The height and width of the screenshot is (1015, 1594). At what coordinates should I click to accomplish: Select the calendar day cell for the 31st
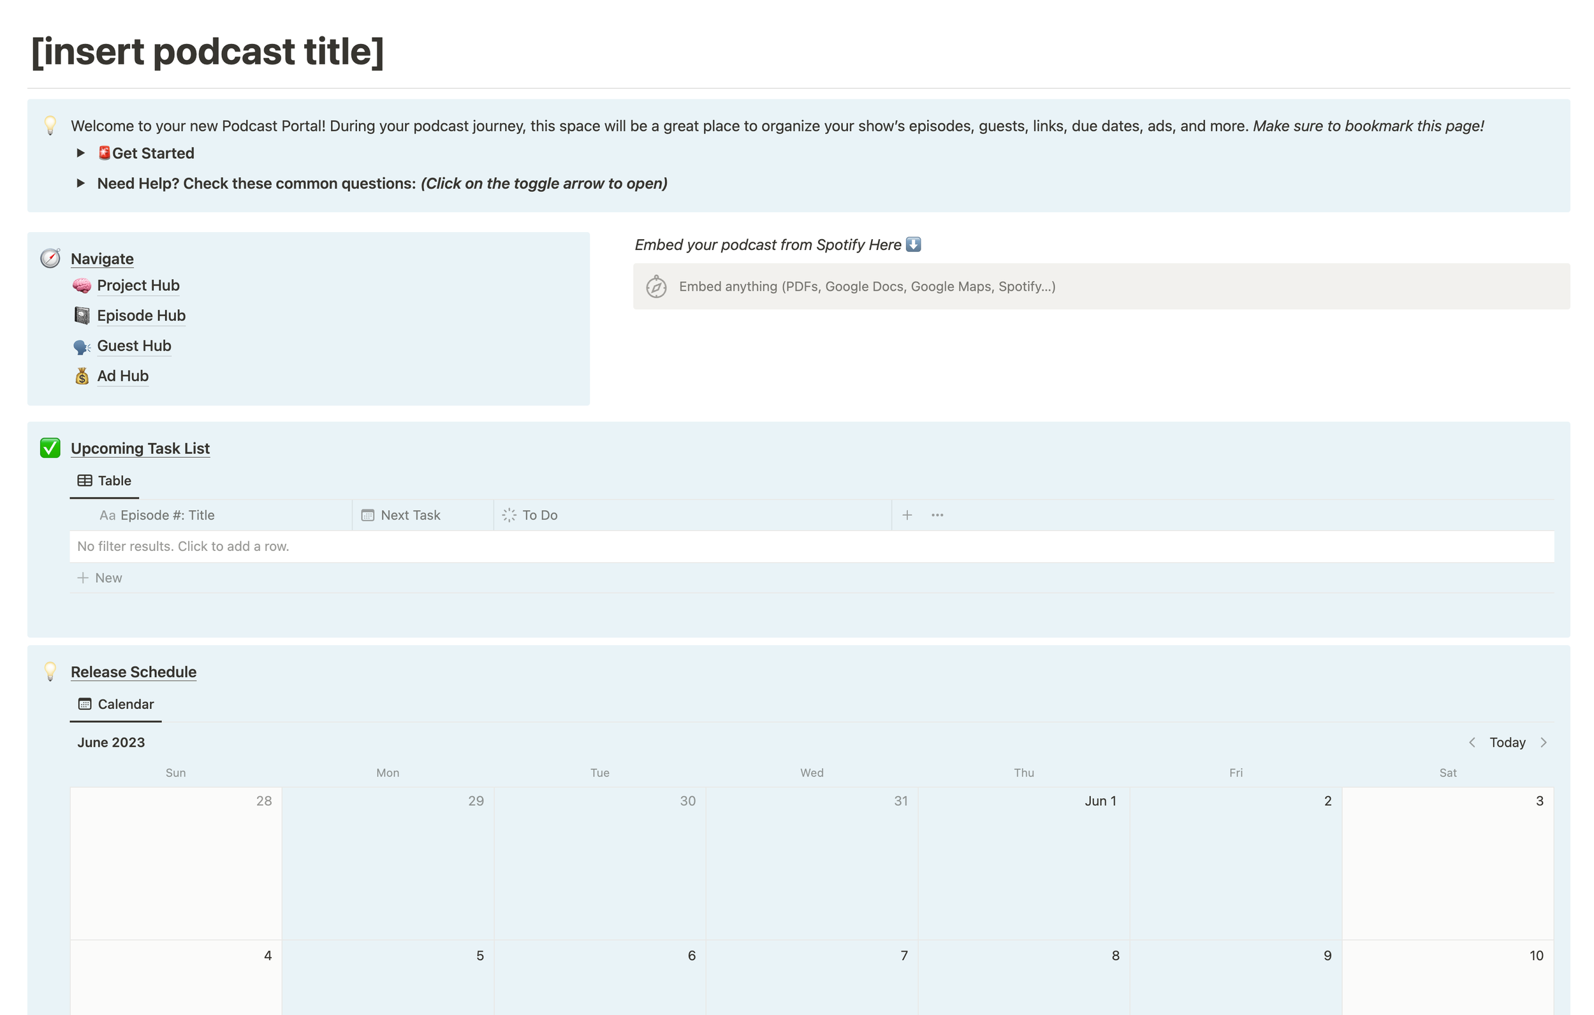(812, 863)
